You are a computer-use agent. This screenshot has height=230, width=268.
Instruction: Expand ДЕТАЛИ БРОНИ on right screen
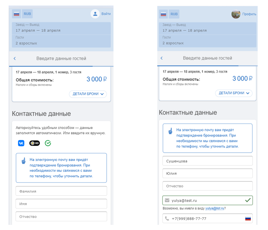(x=234, y=93)
